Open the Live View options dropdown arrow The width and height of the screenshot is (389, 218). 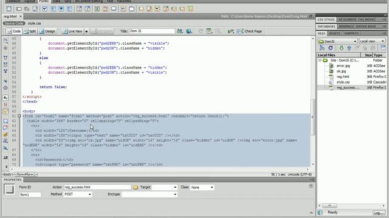tap(86, 31)
